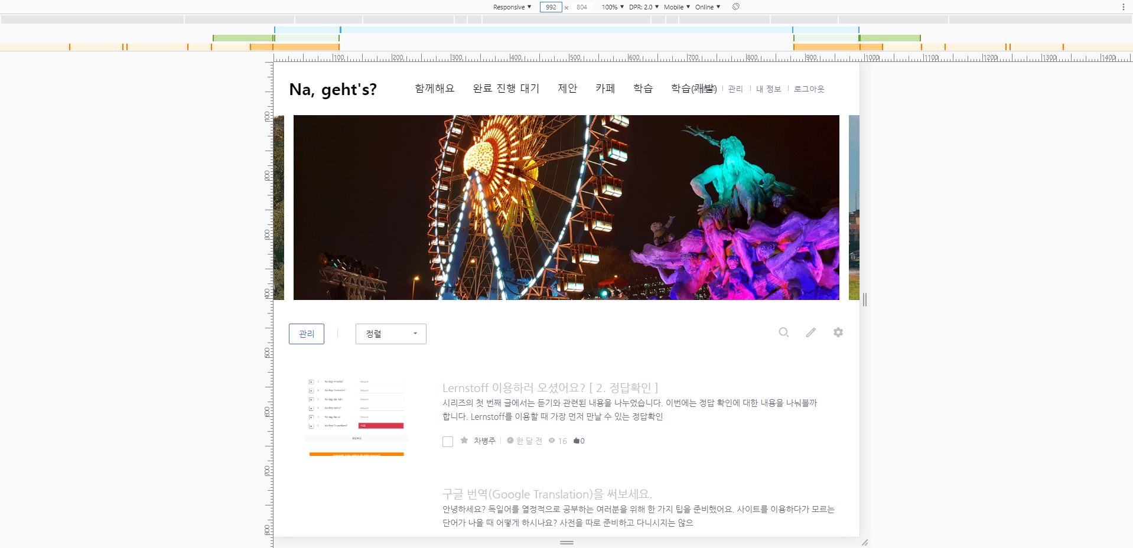Tick the checkbox under Lernstoff post
Screen dimensions: 1133x548
tap(448, 442)
